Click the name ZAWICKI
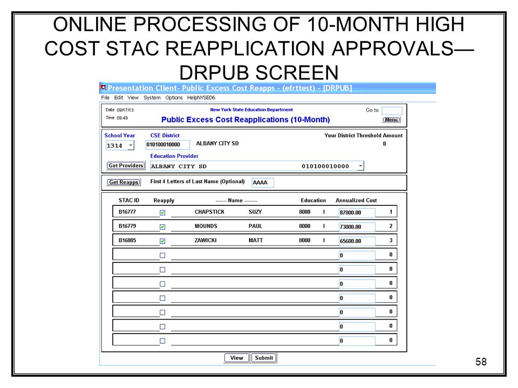 point(205,240)
